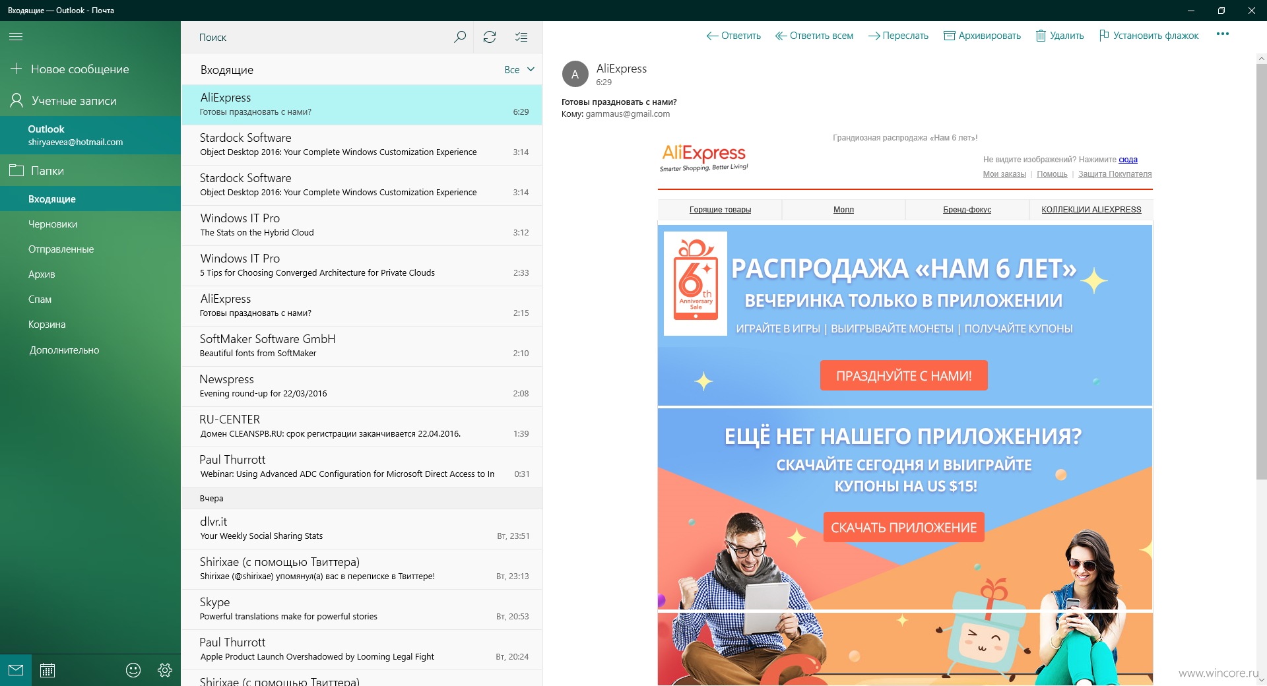Open Windows IT Pro Converged Architecture email
This screenshot has width=1267, height=686.
tap(362, 265)
